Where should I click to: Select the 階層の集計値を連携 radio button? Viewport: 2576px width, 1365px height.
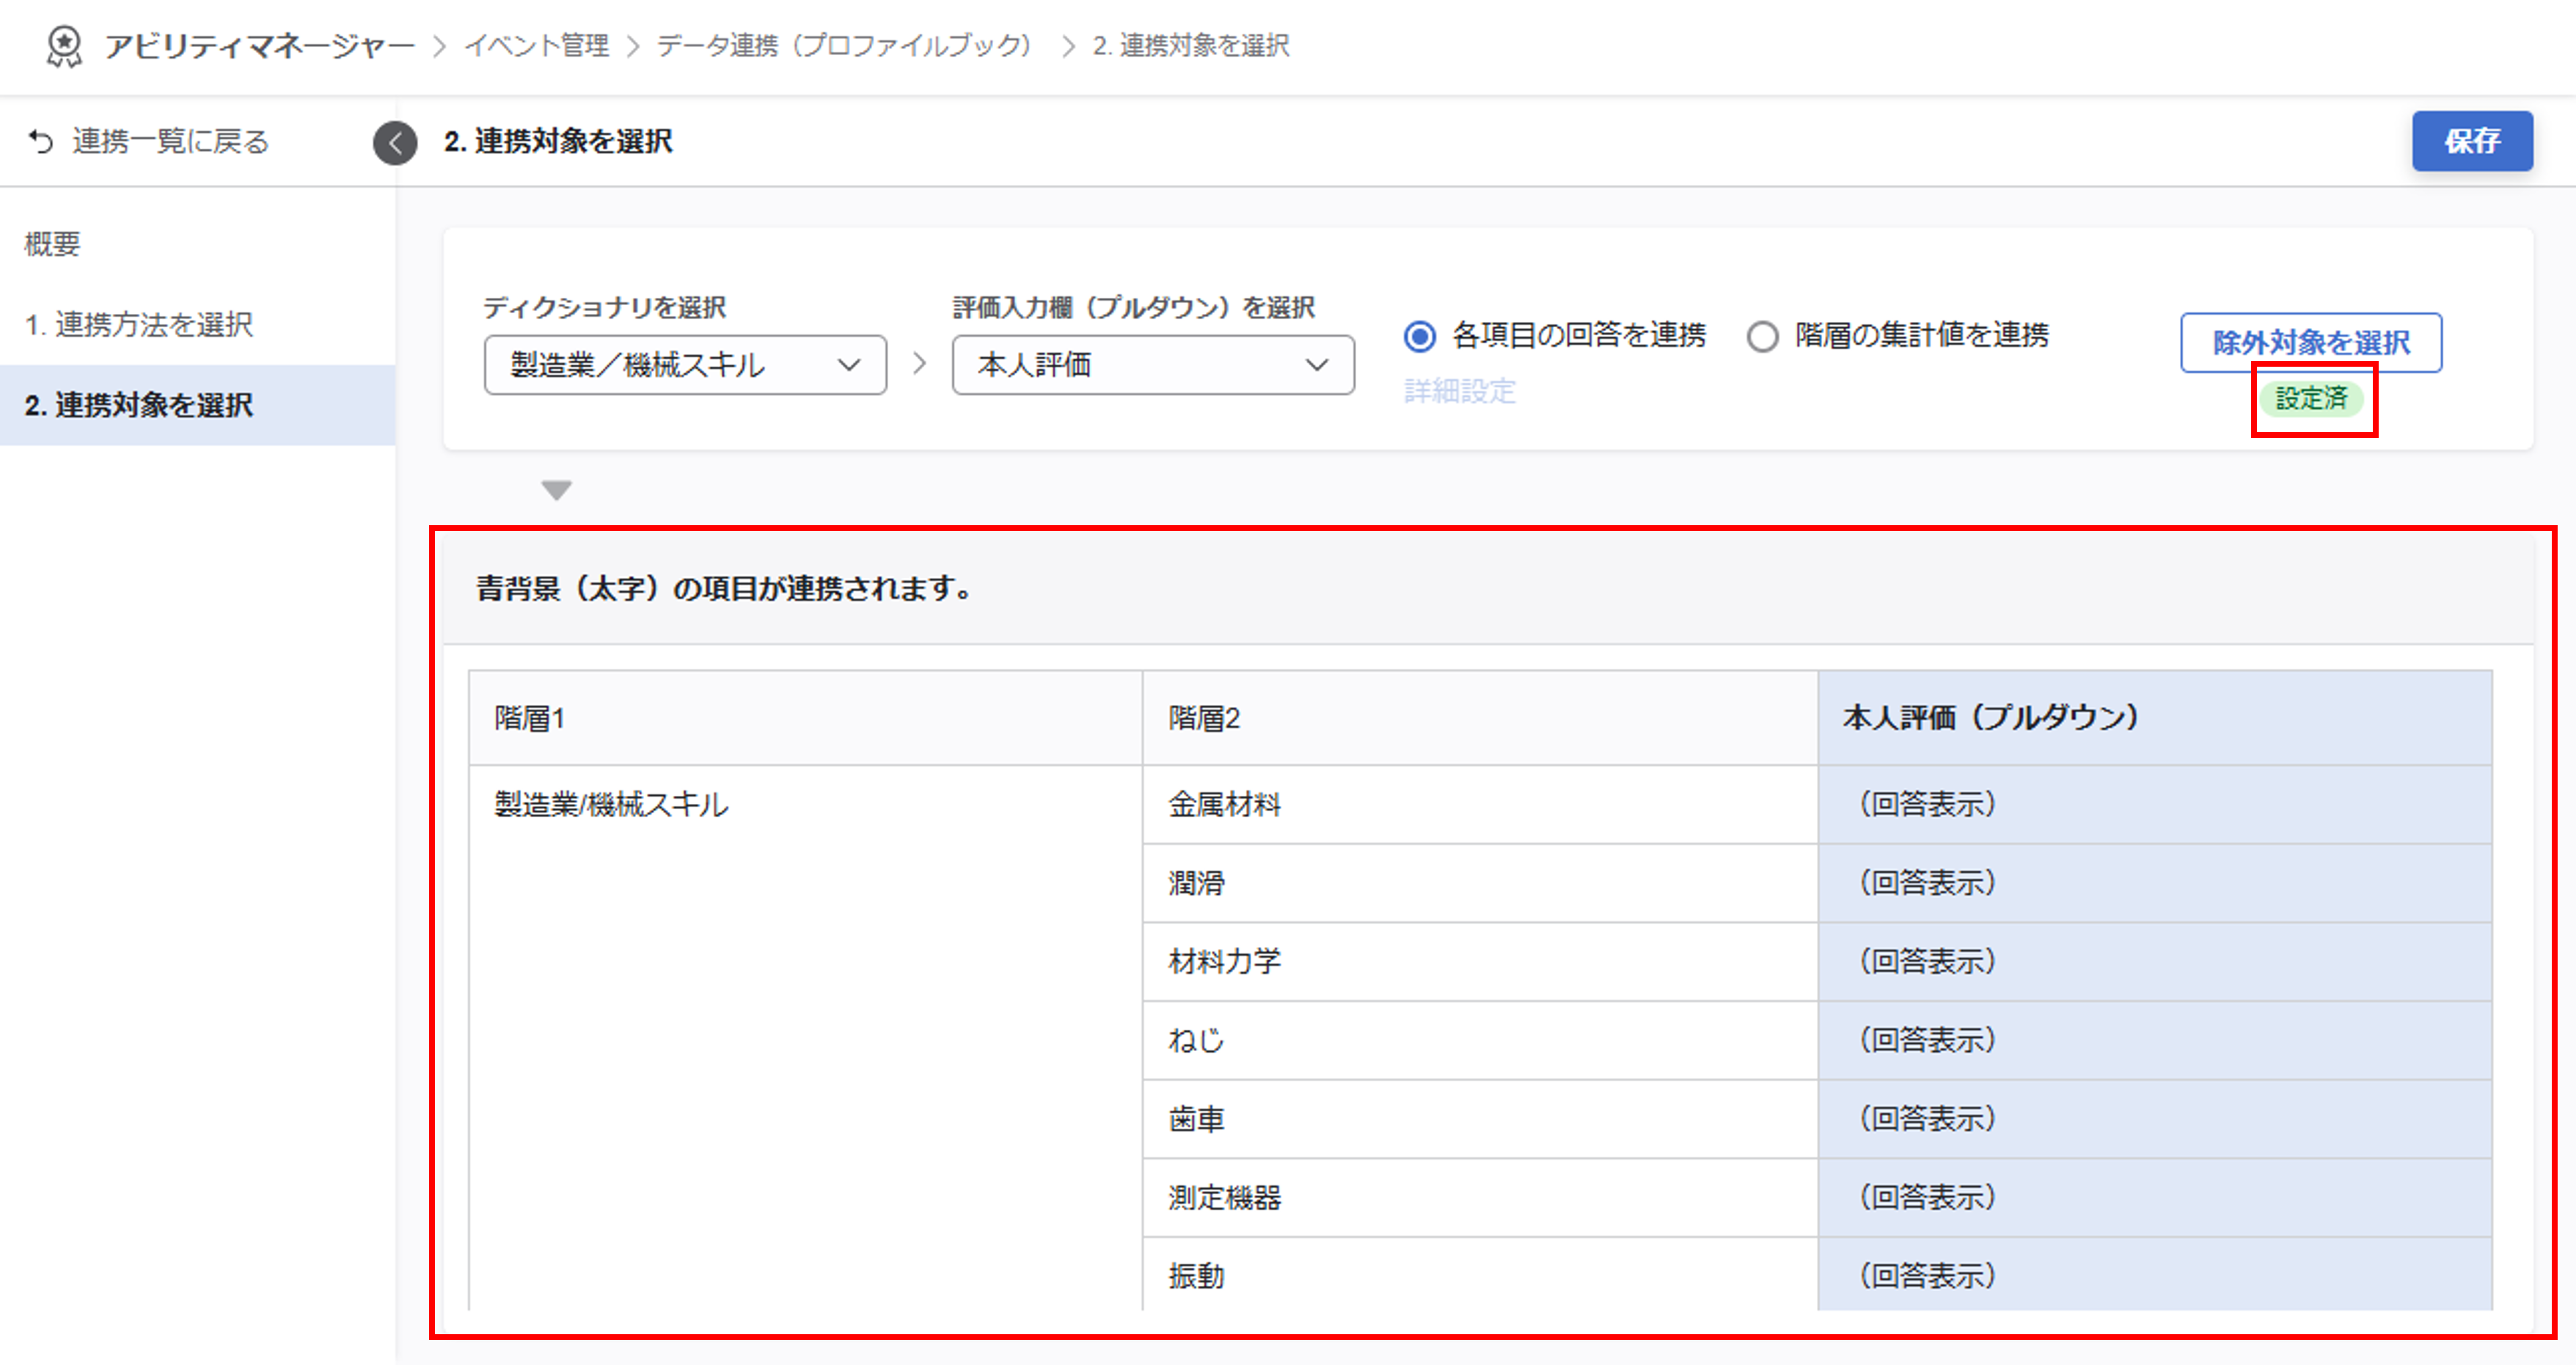click(1762, 336)
